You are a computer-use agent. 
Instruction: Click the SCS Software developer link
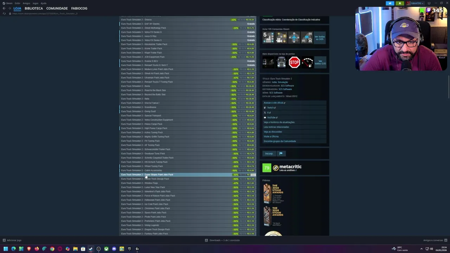287,86
